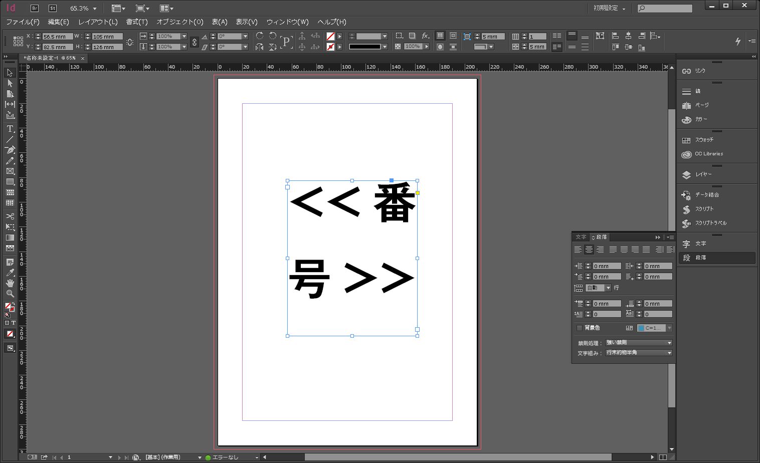Select the Gradient Swatch tool

(x=10, y=238)
